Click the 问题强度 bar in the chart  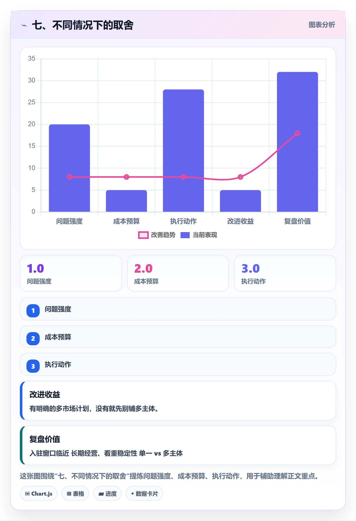click(x=69, y=168)
